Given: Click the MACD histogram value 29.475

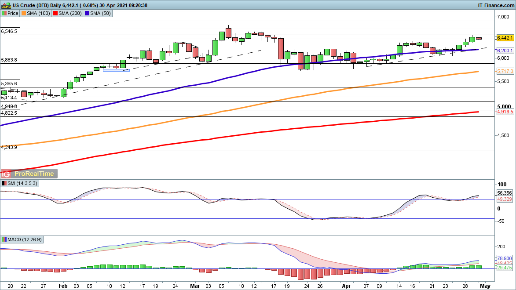Looking at the screenshot, I should (x=505, y=268).
